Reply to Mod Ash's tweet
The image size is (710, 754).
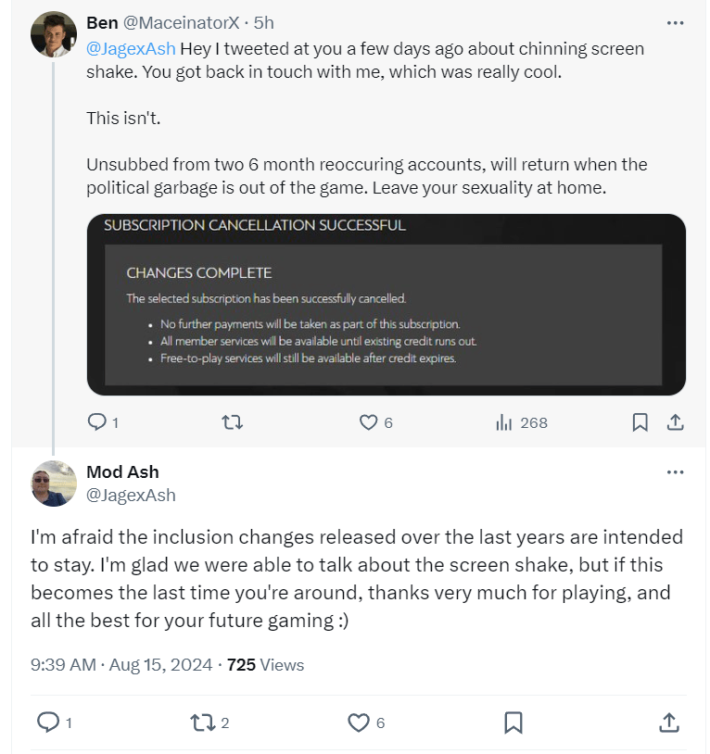(47, 722)
